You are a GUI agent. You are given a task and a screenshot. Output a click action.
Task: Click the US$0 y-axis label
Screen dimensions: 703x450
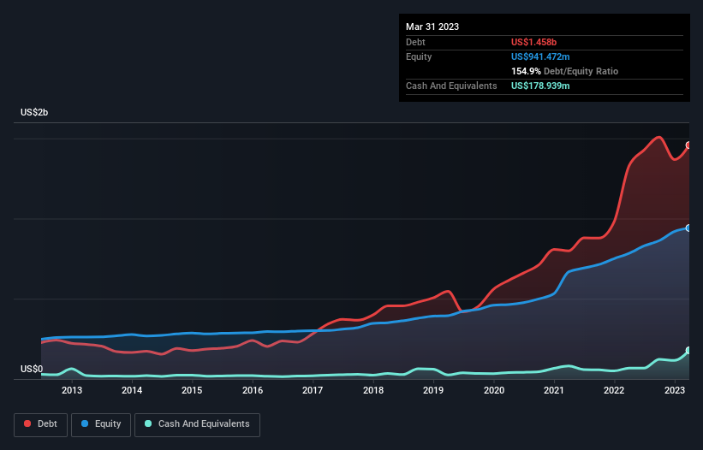point(32,369)
